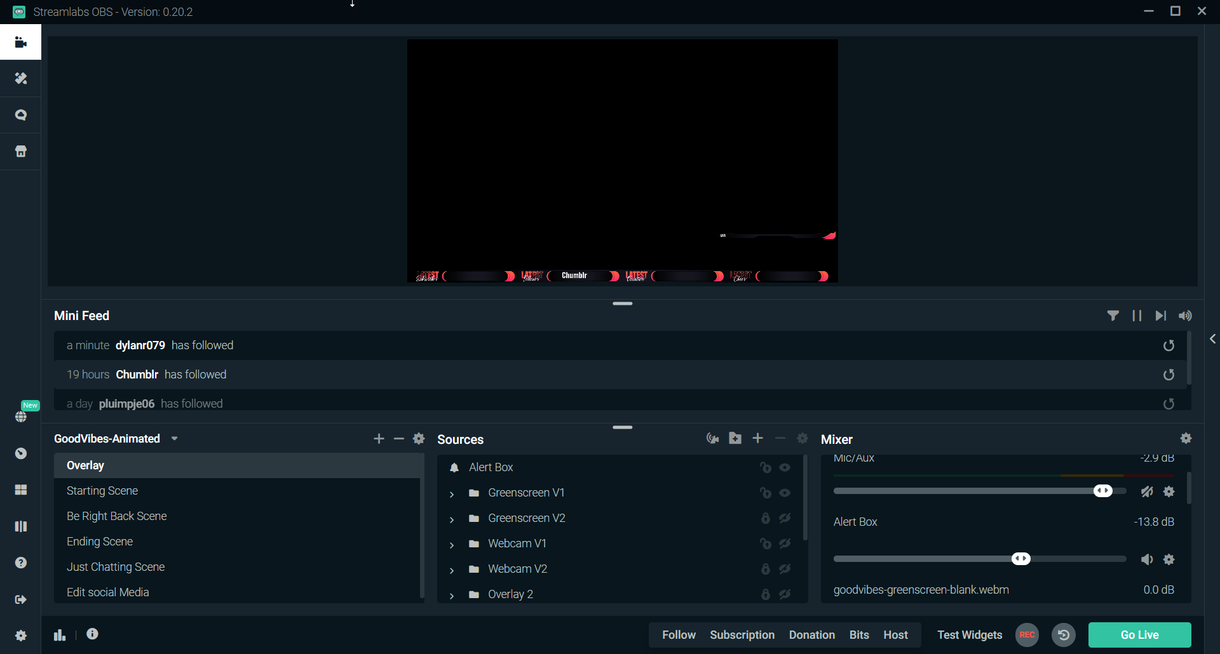Replay the dylanr079 follow alert
1220x654 pixels.
coord(1168,345)
